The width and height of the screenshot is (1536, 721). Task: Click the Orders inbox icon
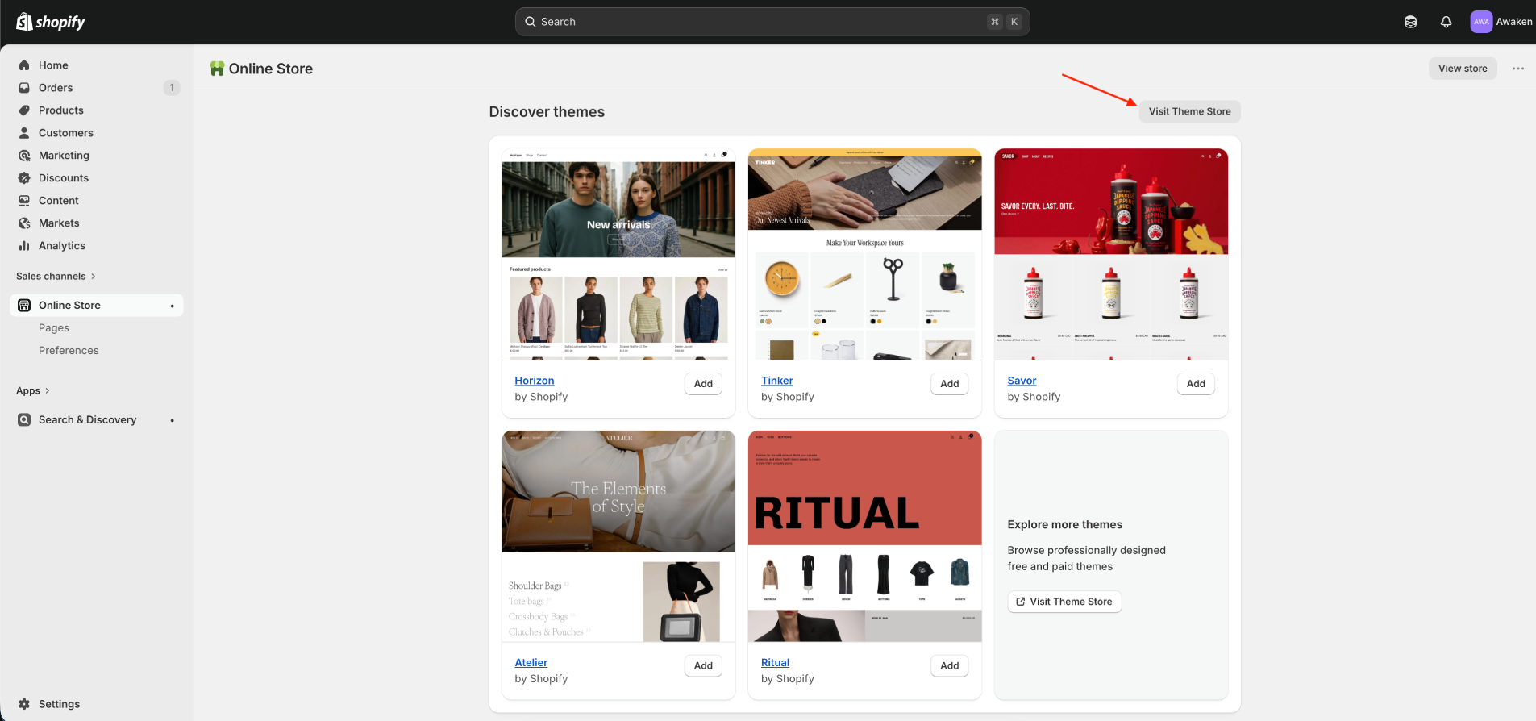tap(24, 88)
